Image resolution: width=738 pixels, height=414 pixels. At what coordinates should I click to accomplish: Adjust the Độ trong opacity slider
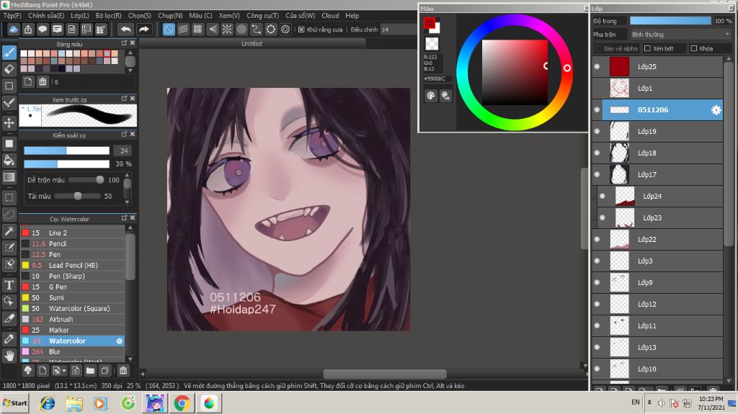pyautogui.click(x=670, y=21)
